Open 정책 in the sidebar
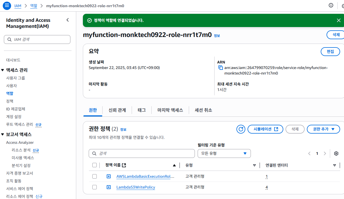The image size is (344, 199). (10, 101)
